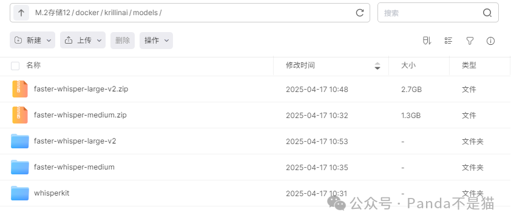Go up one directory with arrow icon
511x224 pixels.
coord(21,13)
